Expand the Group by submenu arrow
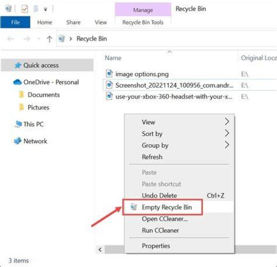This screenshot has height=267, width=277. click(x=227, y=145)
